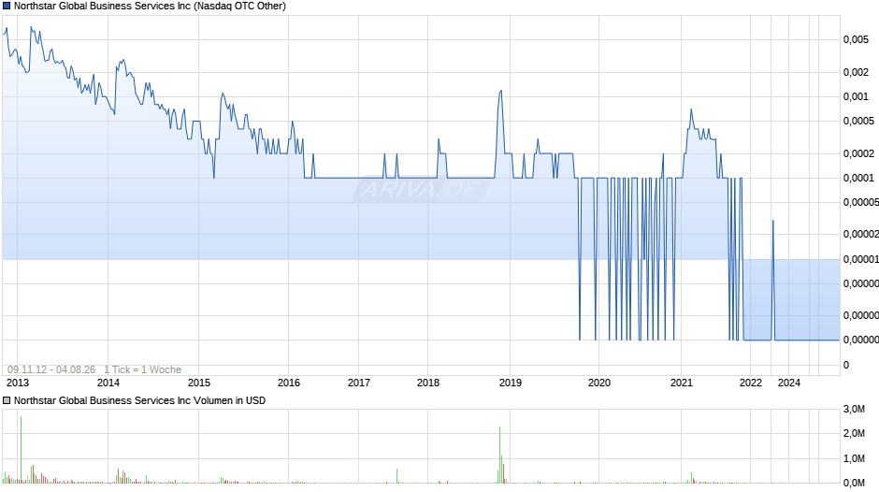Click the tall green volume bar in early 2013
This screenshot has height=492, width=879.
[x=21, y=449]
